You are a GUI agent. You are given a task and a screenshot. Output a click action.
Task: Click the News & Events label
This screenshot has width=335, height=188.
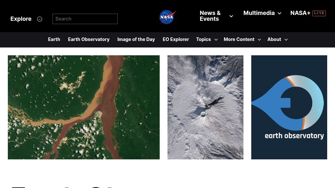(x=210, y=16)
